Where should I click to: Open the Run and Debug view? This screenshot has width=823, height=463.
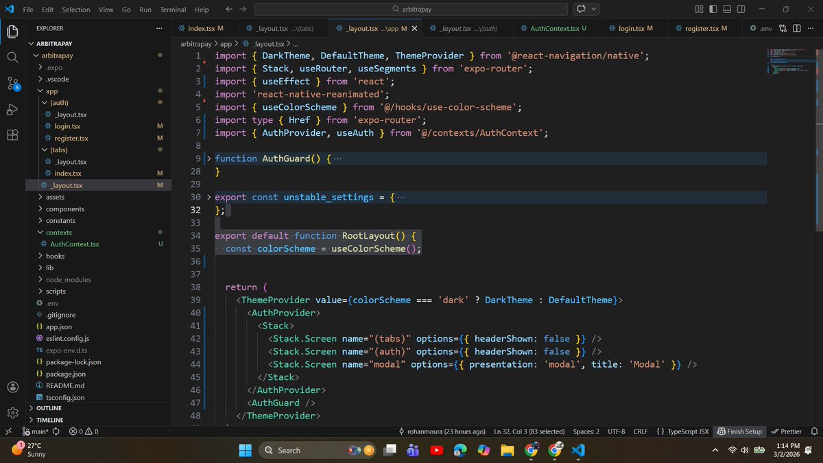click(x=12, y=110)
